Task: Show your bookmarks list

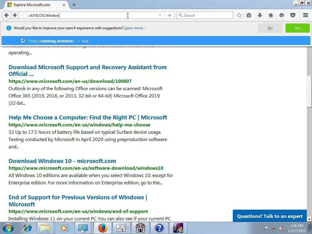Action: pos(249,15)
